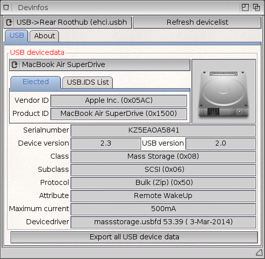Click the Subclass label
Screen dimensions: 265x259
[53, 169]
